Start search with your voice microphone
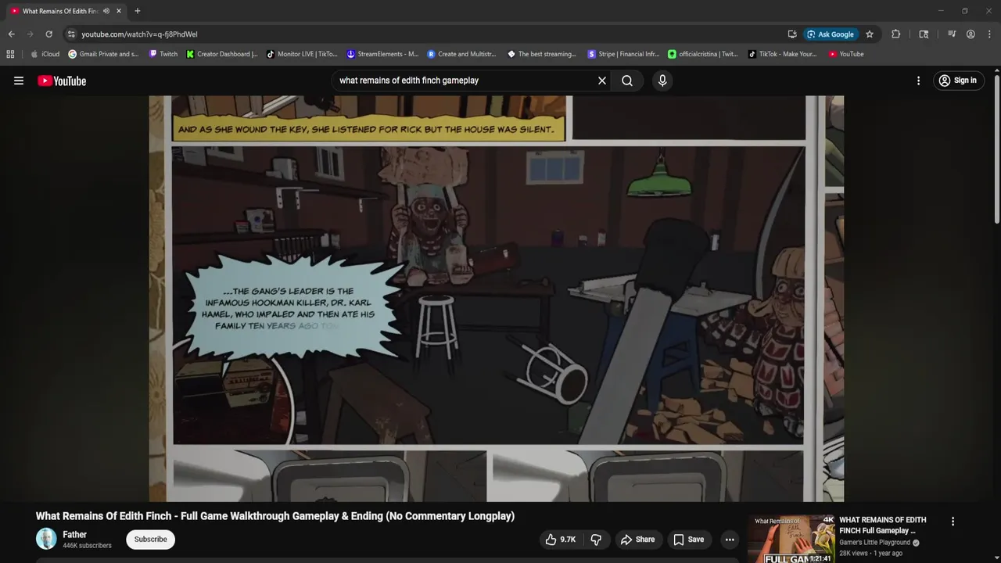 click(x=662, y=81)
